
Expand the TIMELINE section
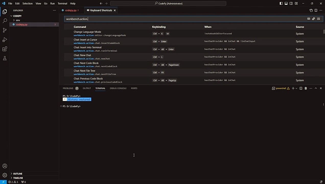tap(34, 178)
